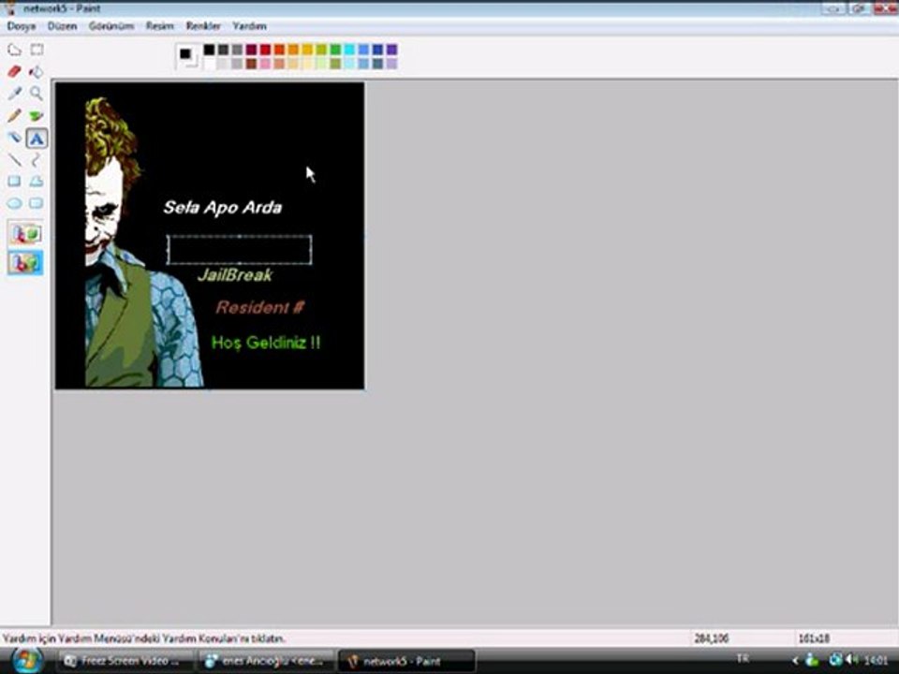Click the 'JailBreak' text on canvas
Image resolution: width=899 pixels, height=674 pixels.
tap(234, 275)
